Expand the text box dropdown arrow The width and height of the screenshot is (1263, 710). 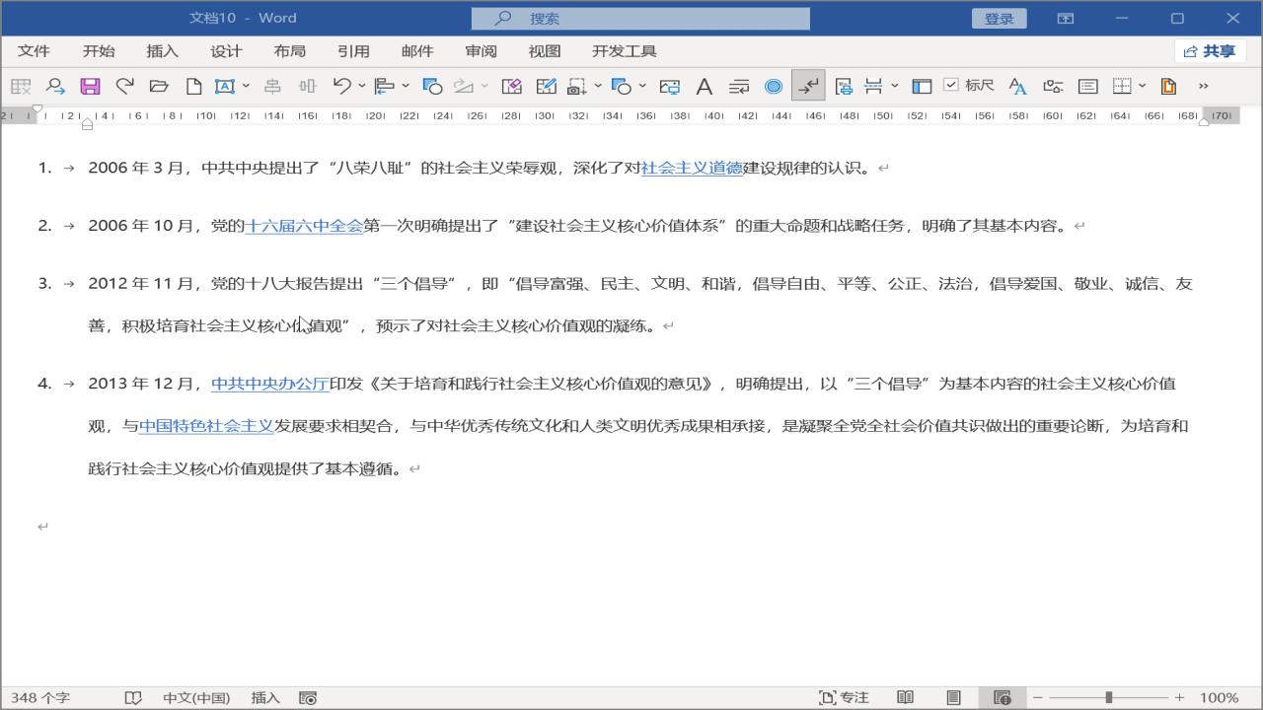tap(246, 86)
